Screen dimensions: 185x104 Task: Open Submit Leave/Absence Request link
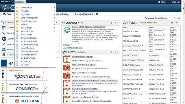coord(86,97)
